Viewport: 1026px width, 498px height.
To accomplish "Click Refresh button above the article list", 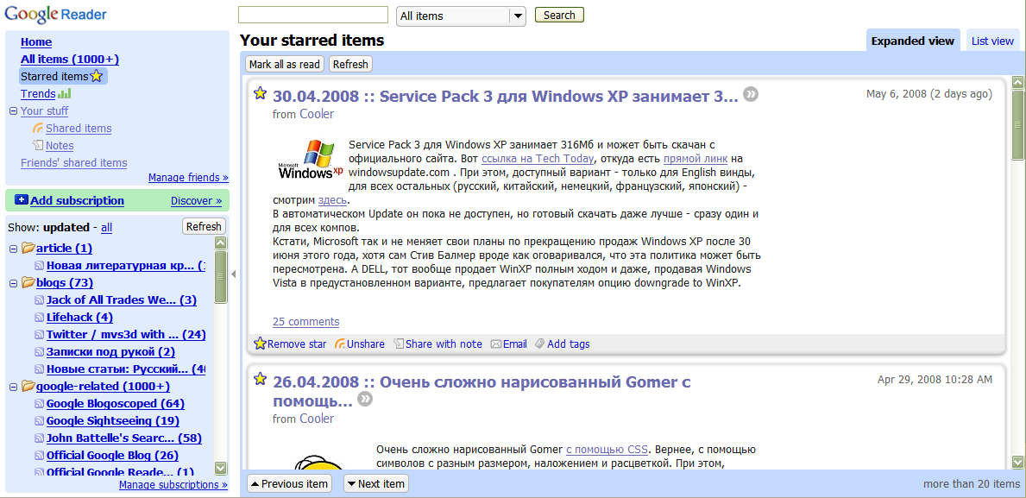I will click(350, 64).
